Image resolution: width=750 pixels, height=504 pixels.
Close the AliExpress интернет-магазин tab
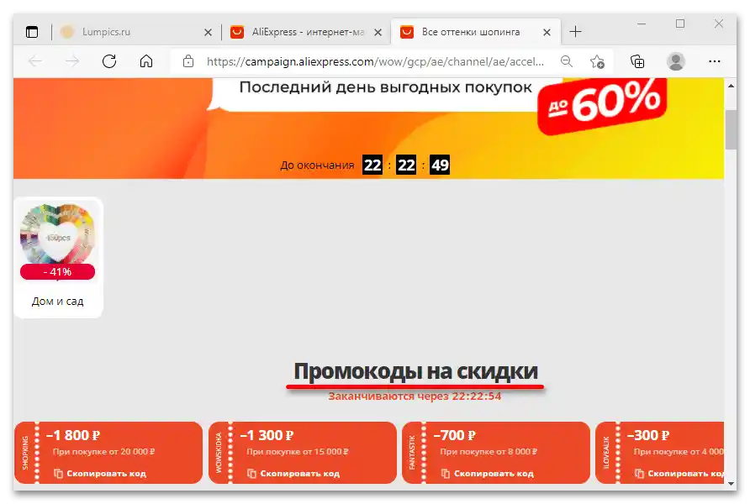(378, 33)
